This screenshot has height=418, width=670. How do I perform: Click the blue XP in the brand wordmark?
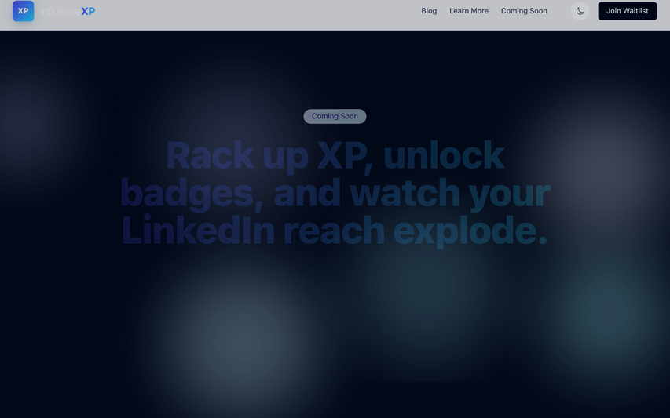pos(88,11)
